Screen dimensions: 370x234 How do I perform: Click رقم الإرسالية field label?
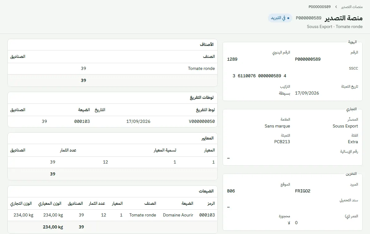pos(349,151)
